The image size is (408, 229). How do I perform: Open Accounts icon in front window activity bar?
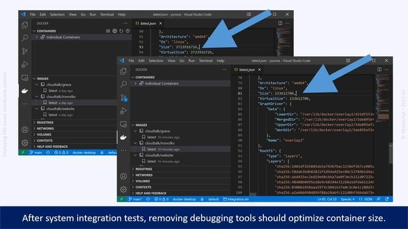click(x=123, y=176)
